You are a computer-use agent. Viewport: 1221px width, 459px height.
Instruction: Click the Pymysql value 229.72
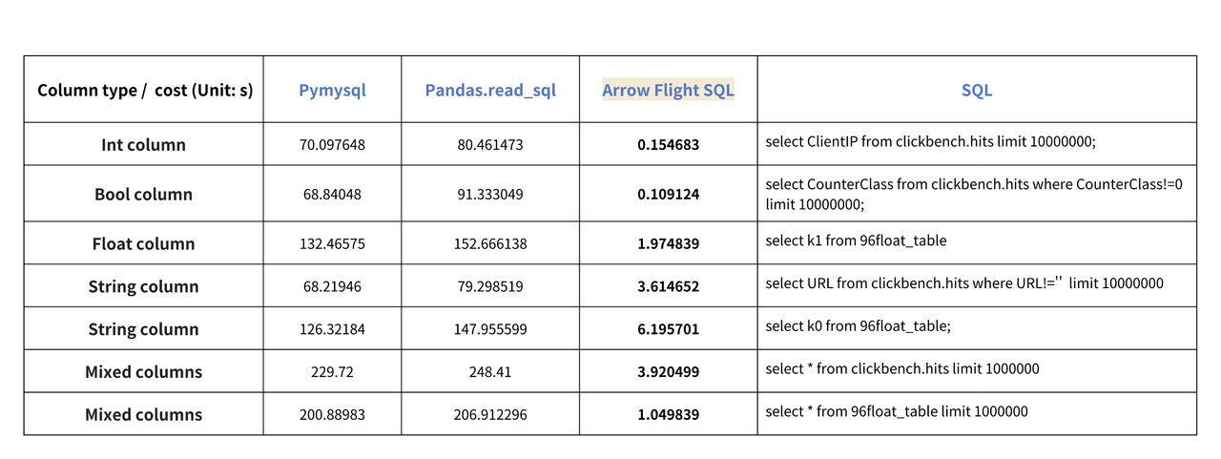332,372
